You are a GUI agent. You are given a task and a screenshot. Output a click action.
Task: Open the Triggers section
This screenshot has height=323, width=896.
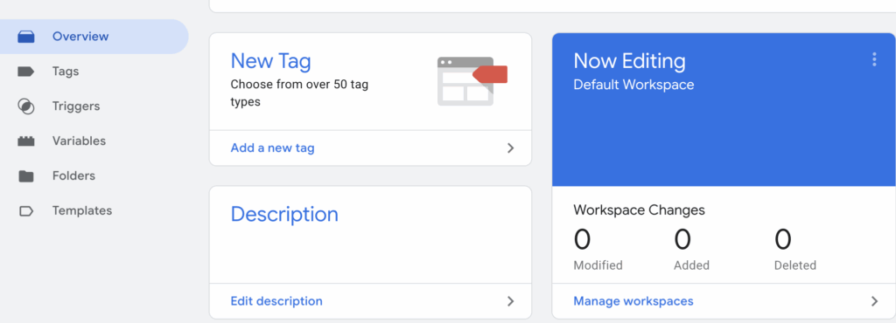pos(76,107)
